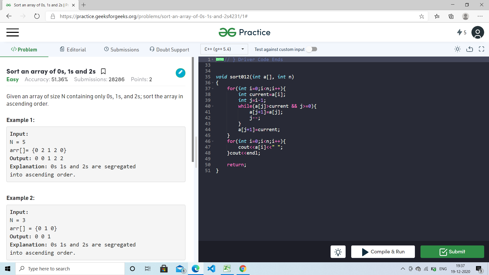Image resolution: width=489 pixels, height=275 pixels.
Task: Enable Test against custom input toggle
Action: point(312,49)
